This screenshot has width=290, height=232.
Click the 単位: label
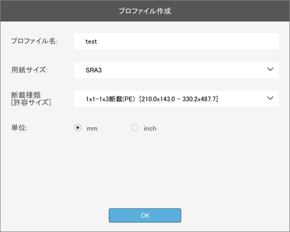19,128
